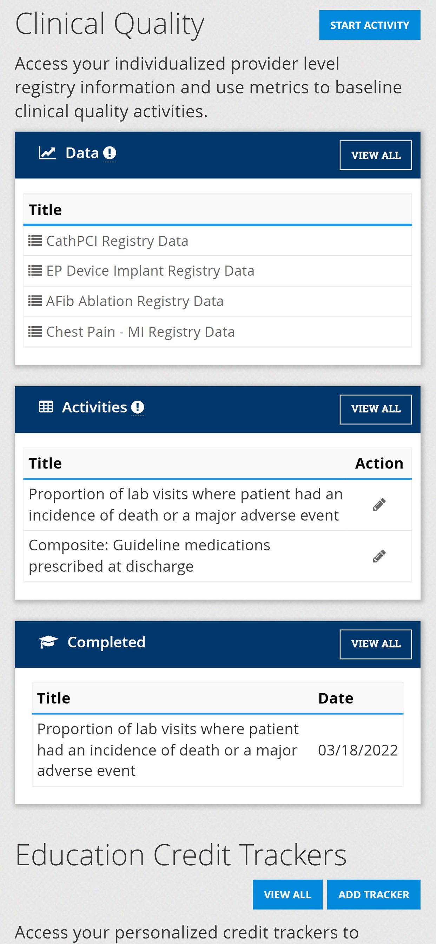This screenshot has height=944, width=436.
Task: Click list icon next to CathPCI Registry Data
Action: tap(35, 241)
